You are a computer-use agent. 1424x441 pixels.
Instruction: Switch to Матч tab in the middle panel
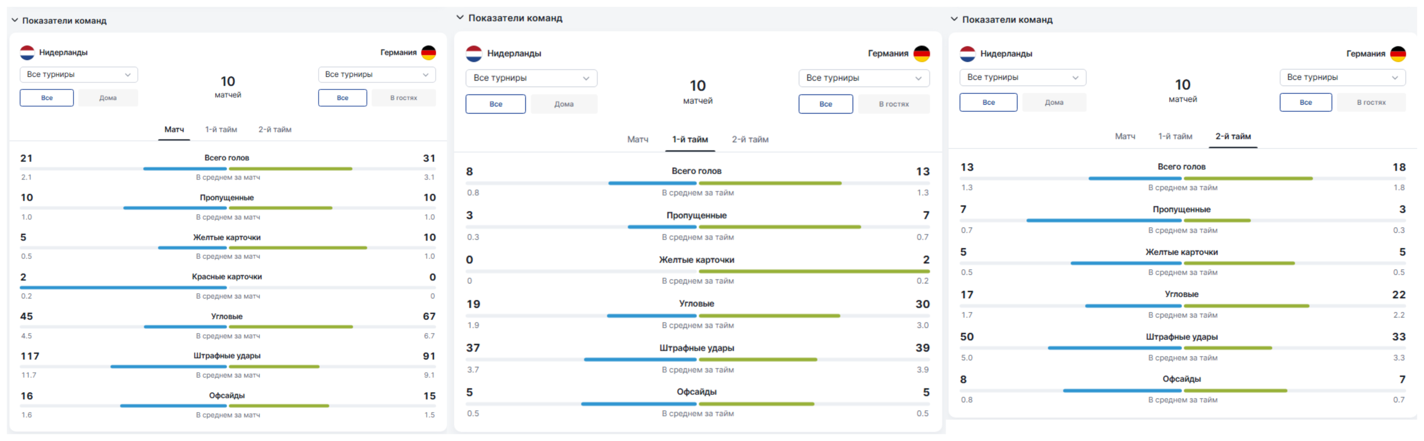coord(637,139)
